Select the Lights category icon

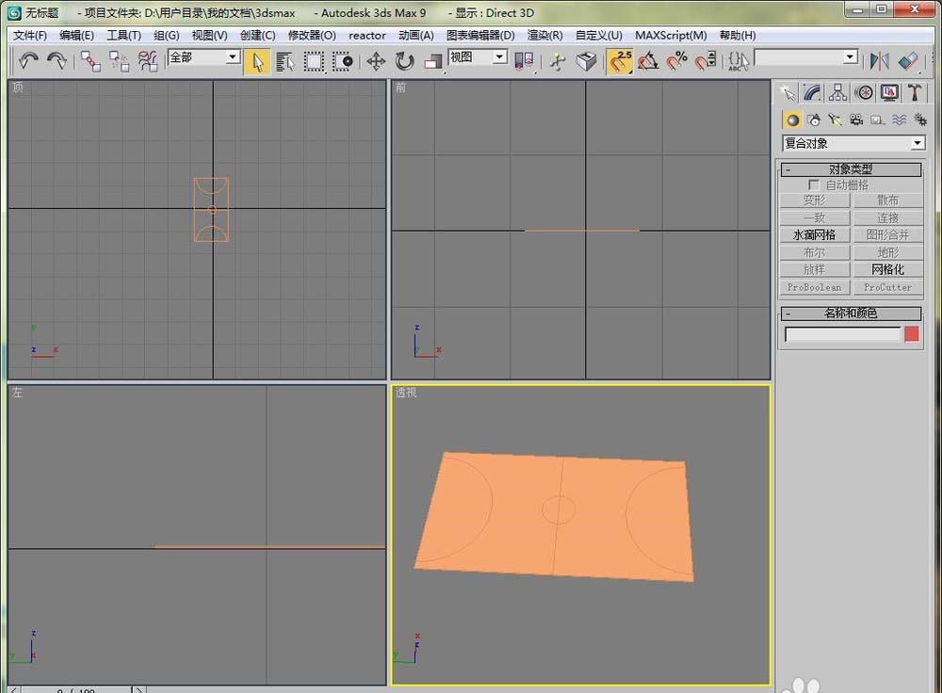coord(835,121)
